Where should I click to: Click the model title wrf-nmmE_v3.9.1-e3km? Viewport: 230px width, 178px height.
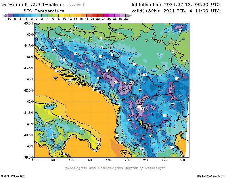pos(31,5)
